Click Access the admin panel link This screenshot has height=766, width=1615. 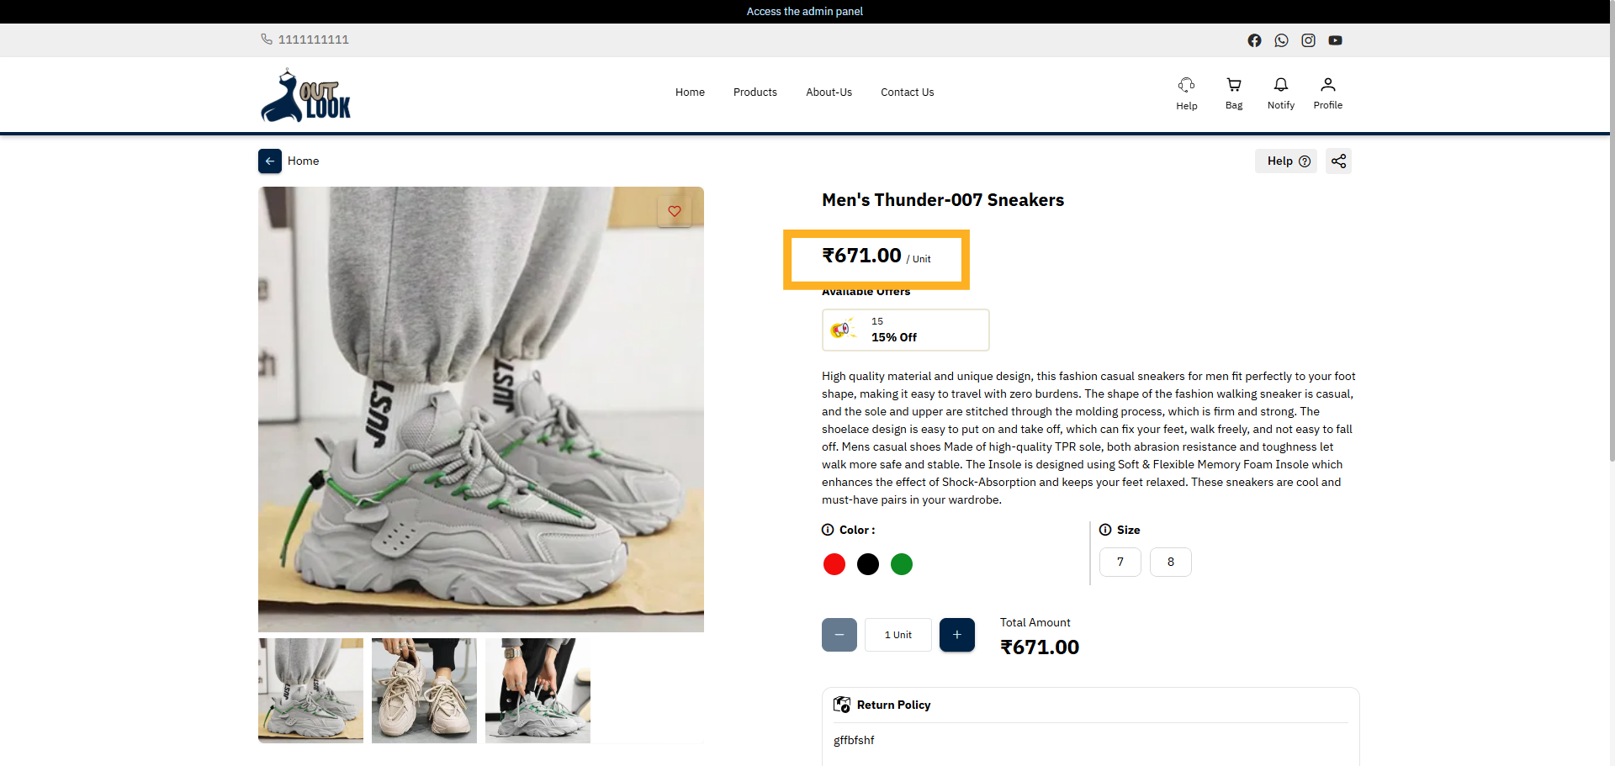tap(804, 12)
